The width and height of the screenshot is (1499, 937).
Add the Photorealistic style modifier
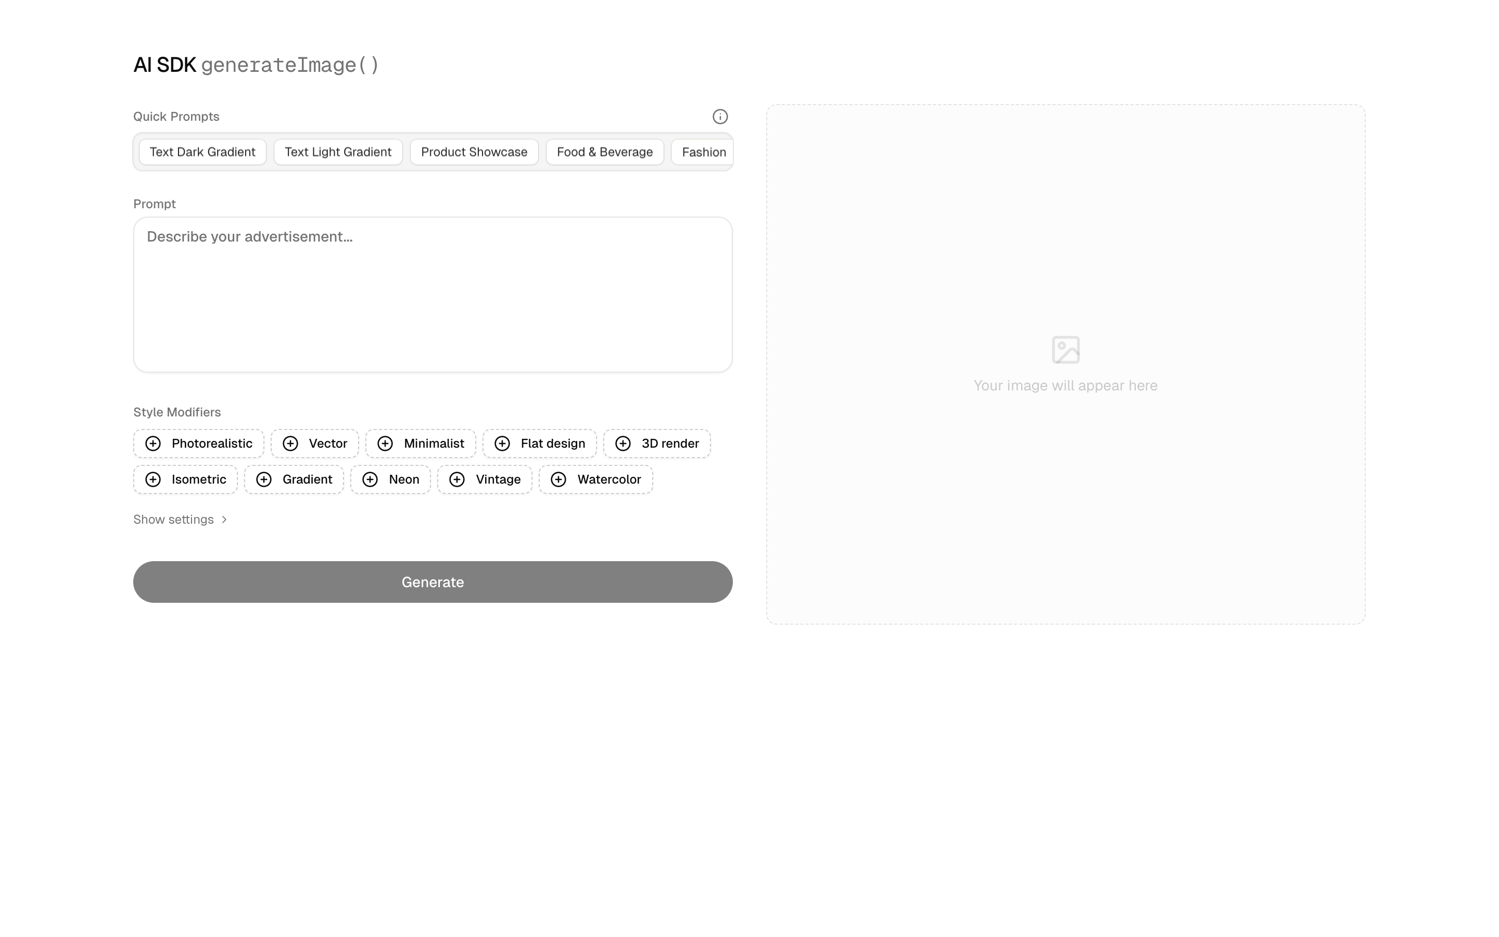(x=199, y=444)
